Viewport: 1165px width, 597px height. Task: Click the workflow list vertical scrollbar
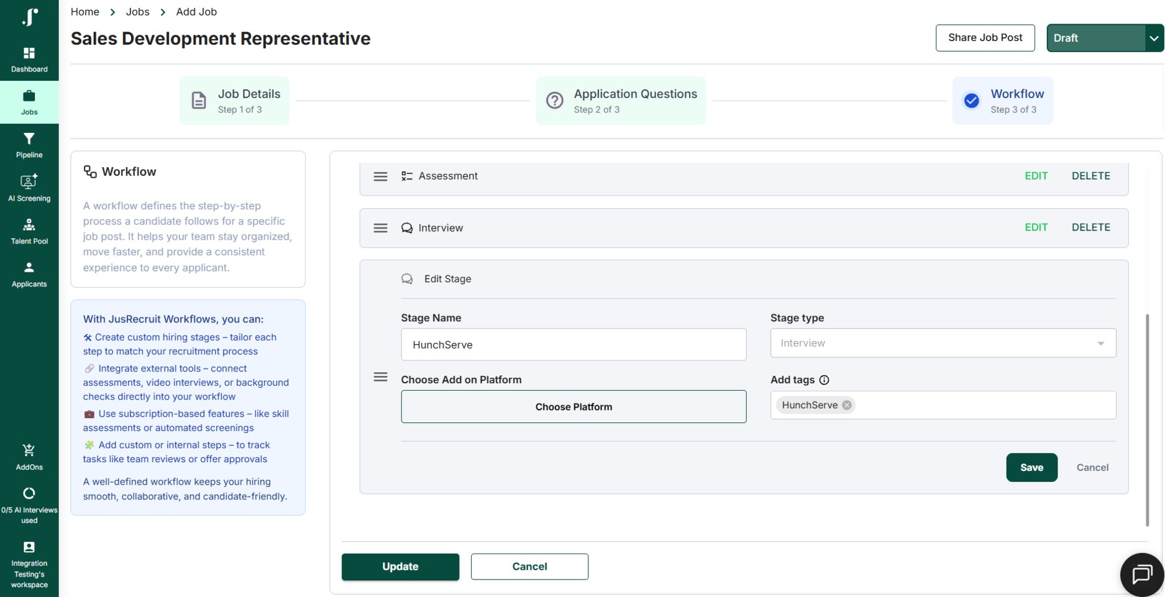pyautogui.click(x=1147, y=421)
